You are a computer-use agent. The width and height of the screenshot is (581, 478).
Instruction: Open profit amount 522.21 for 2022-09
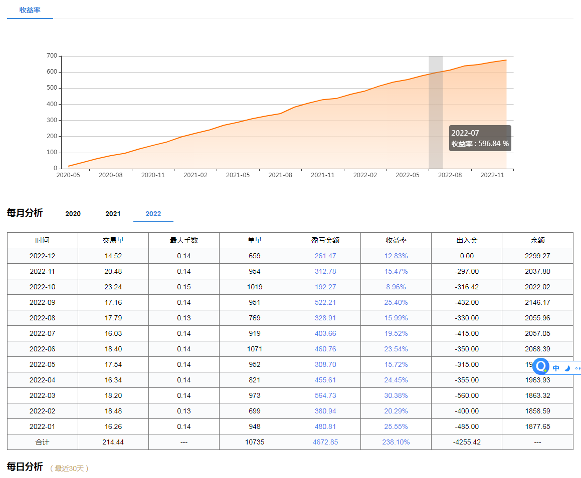tap(325, 303)
